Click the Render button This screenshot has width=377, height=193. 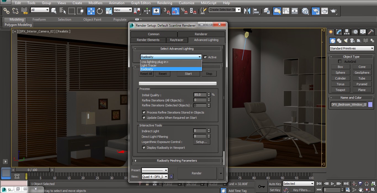point(197,173)
